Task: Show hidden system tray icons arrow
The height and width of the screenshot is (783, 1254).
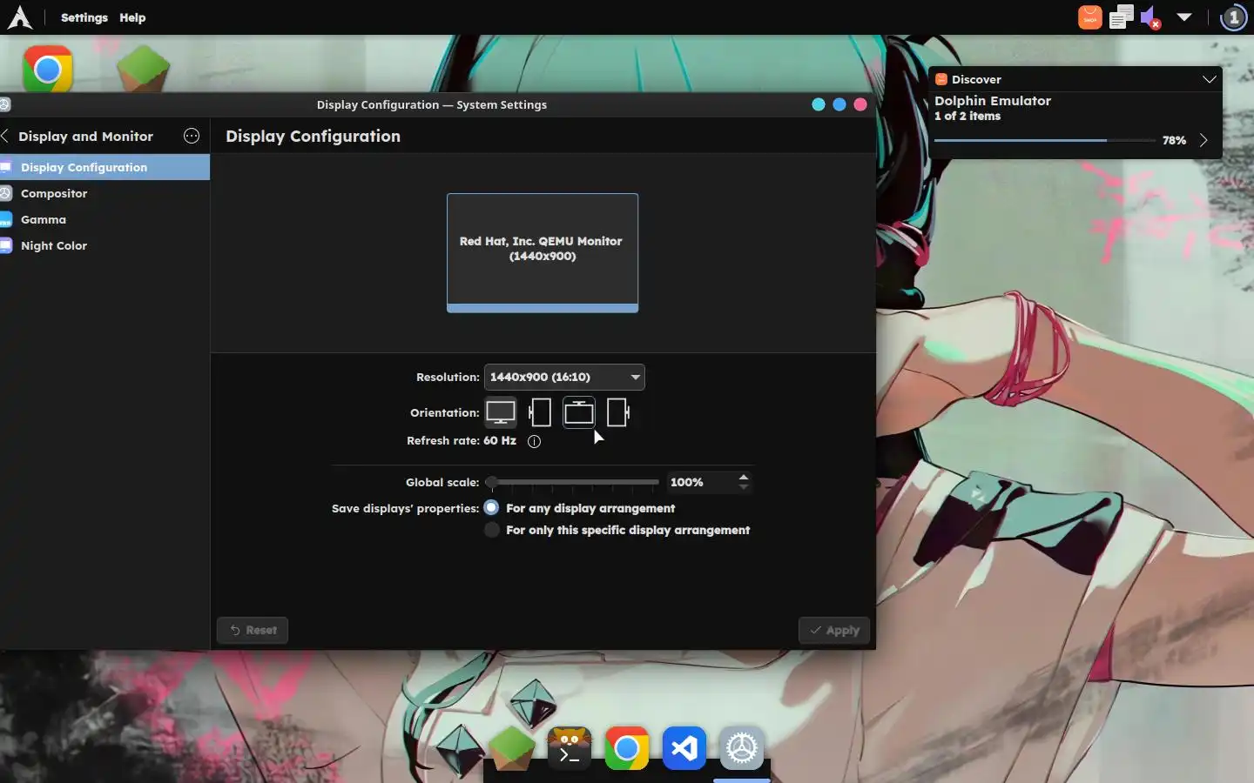Action: (1184, 17)
